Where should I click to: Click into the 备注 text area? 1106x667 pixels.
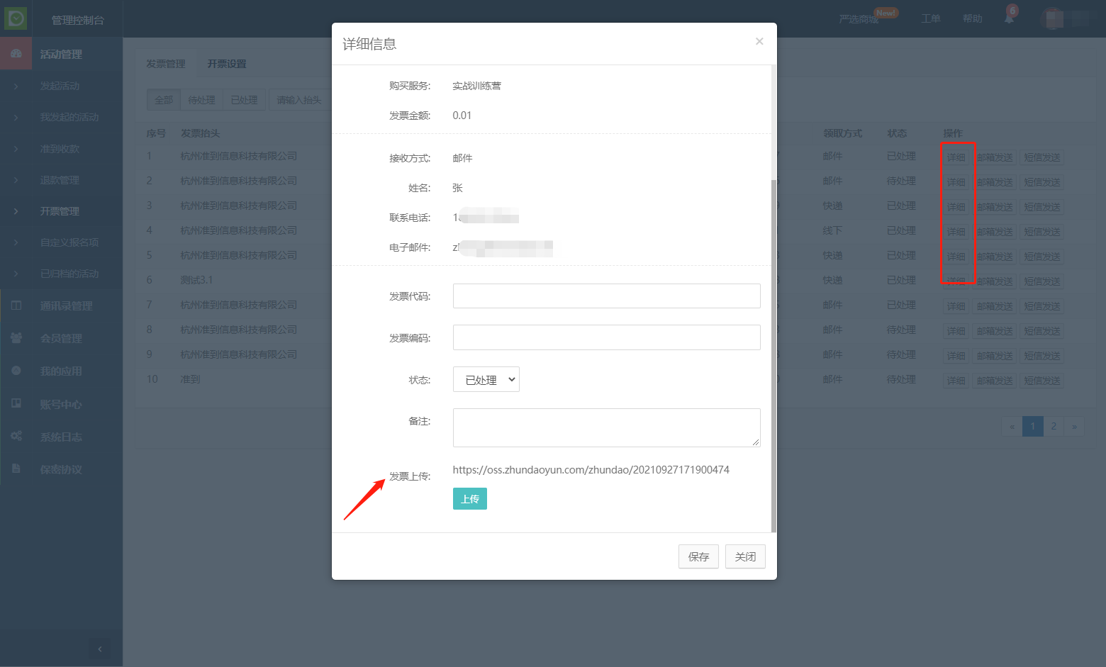pos(606,427)
